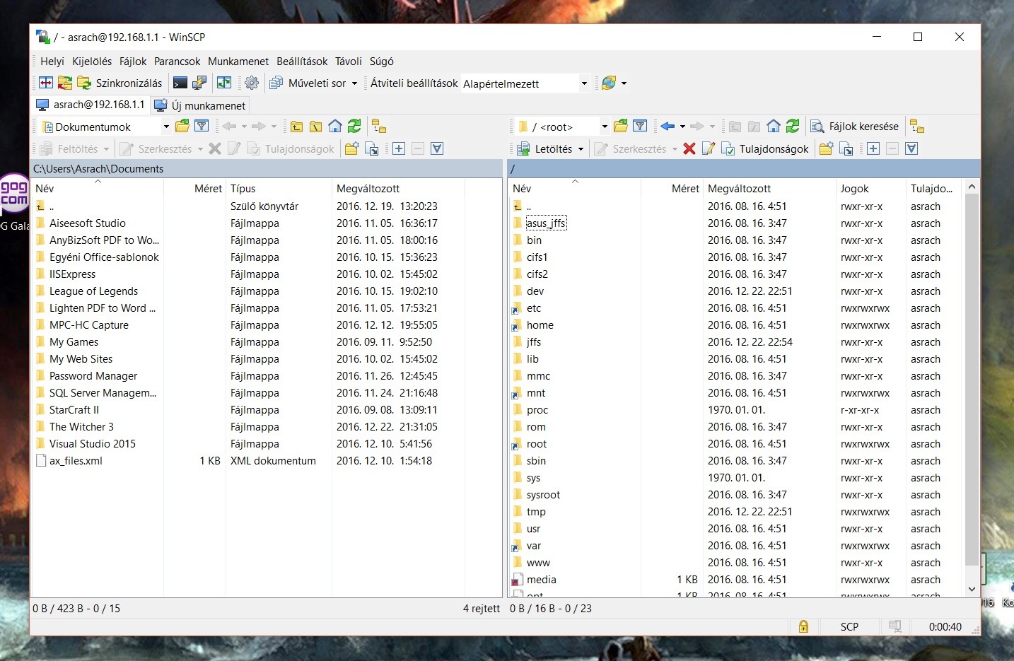Create new folder in local panel
1014x661 pixels.
point(351,148)
